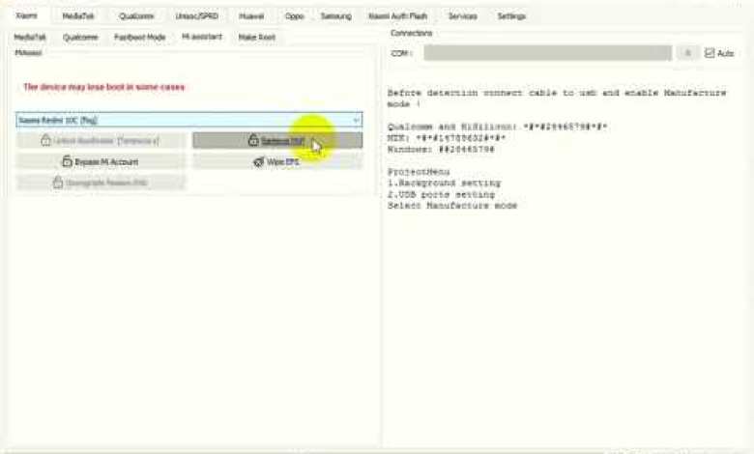The height and width of the screenshot is (454, 754).
Task: Click '1.Background setting' log line
Action: [x=445, y=183]
